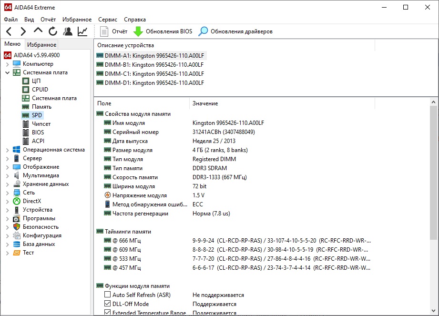
Task: Click scrollbar down arrow in details pane
Action: pos(433,311)
